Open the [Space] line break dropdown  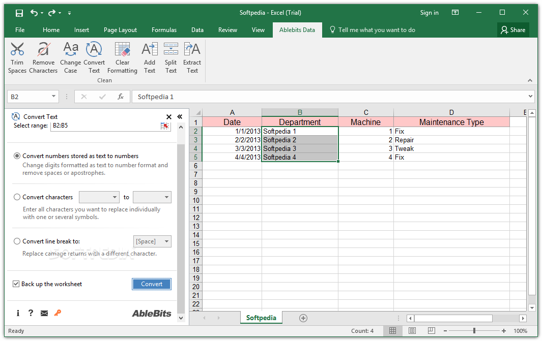152,241
